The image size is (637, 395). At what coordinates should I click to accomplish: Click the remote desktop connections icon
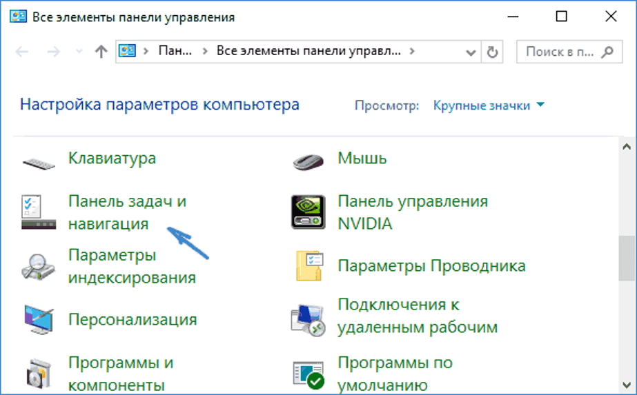[x=308, y=316]
